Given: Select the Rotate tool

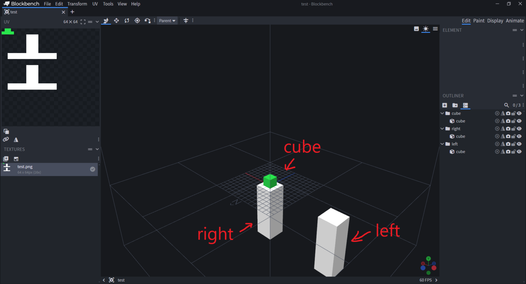Looking at the screenshot, I should (127, 21).
